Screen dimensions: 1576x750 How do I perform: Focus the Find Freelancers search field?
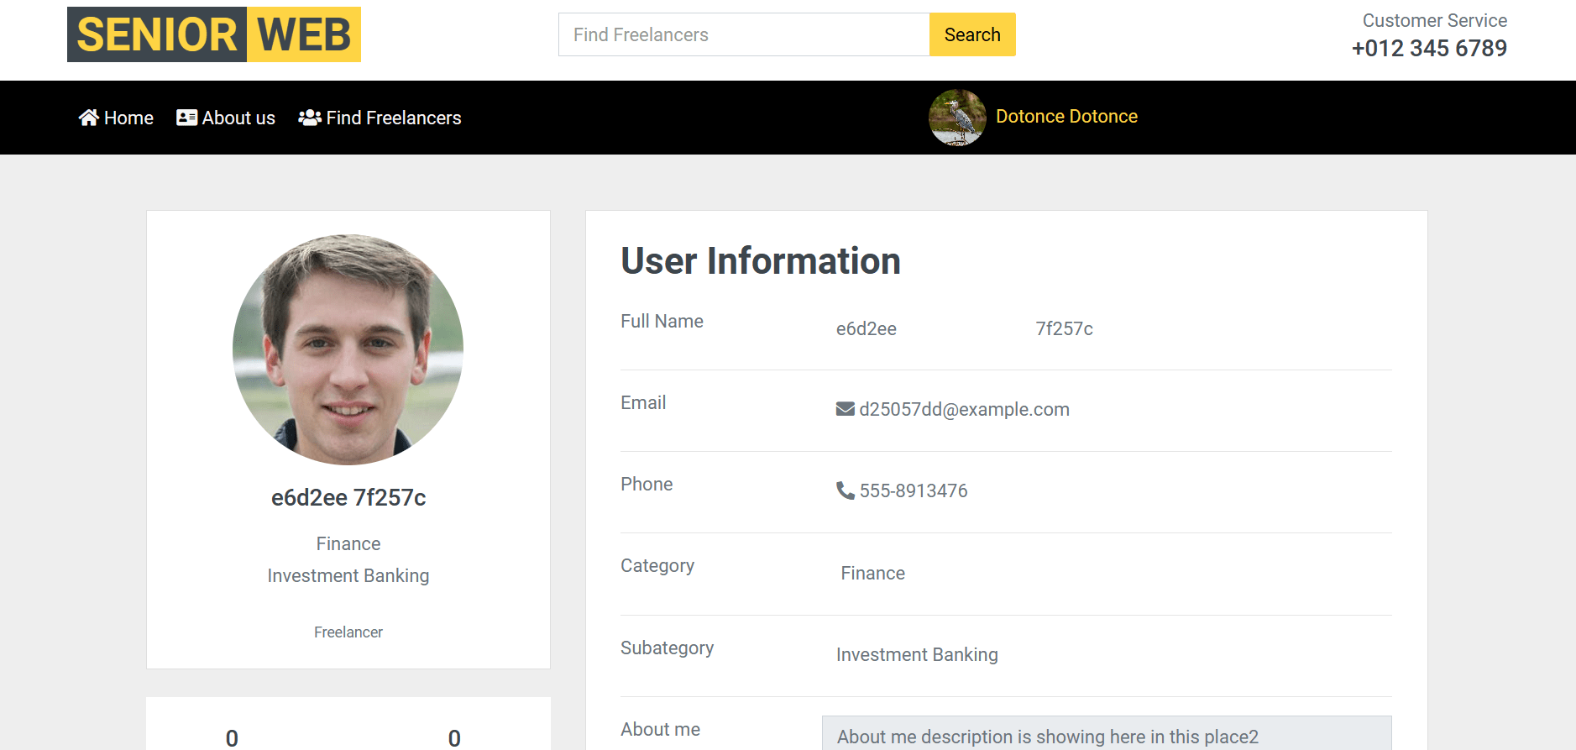click(x=743, y=34)
